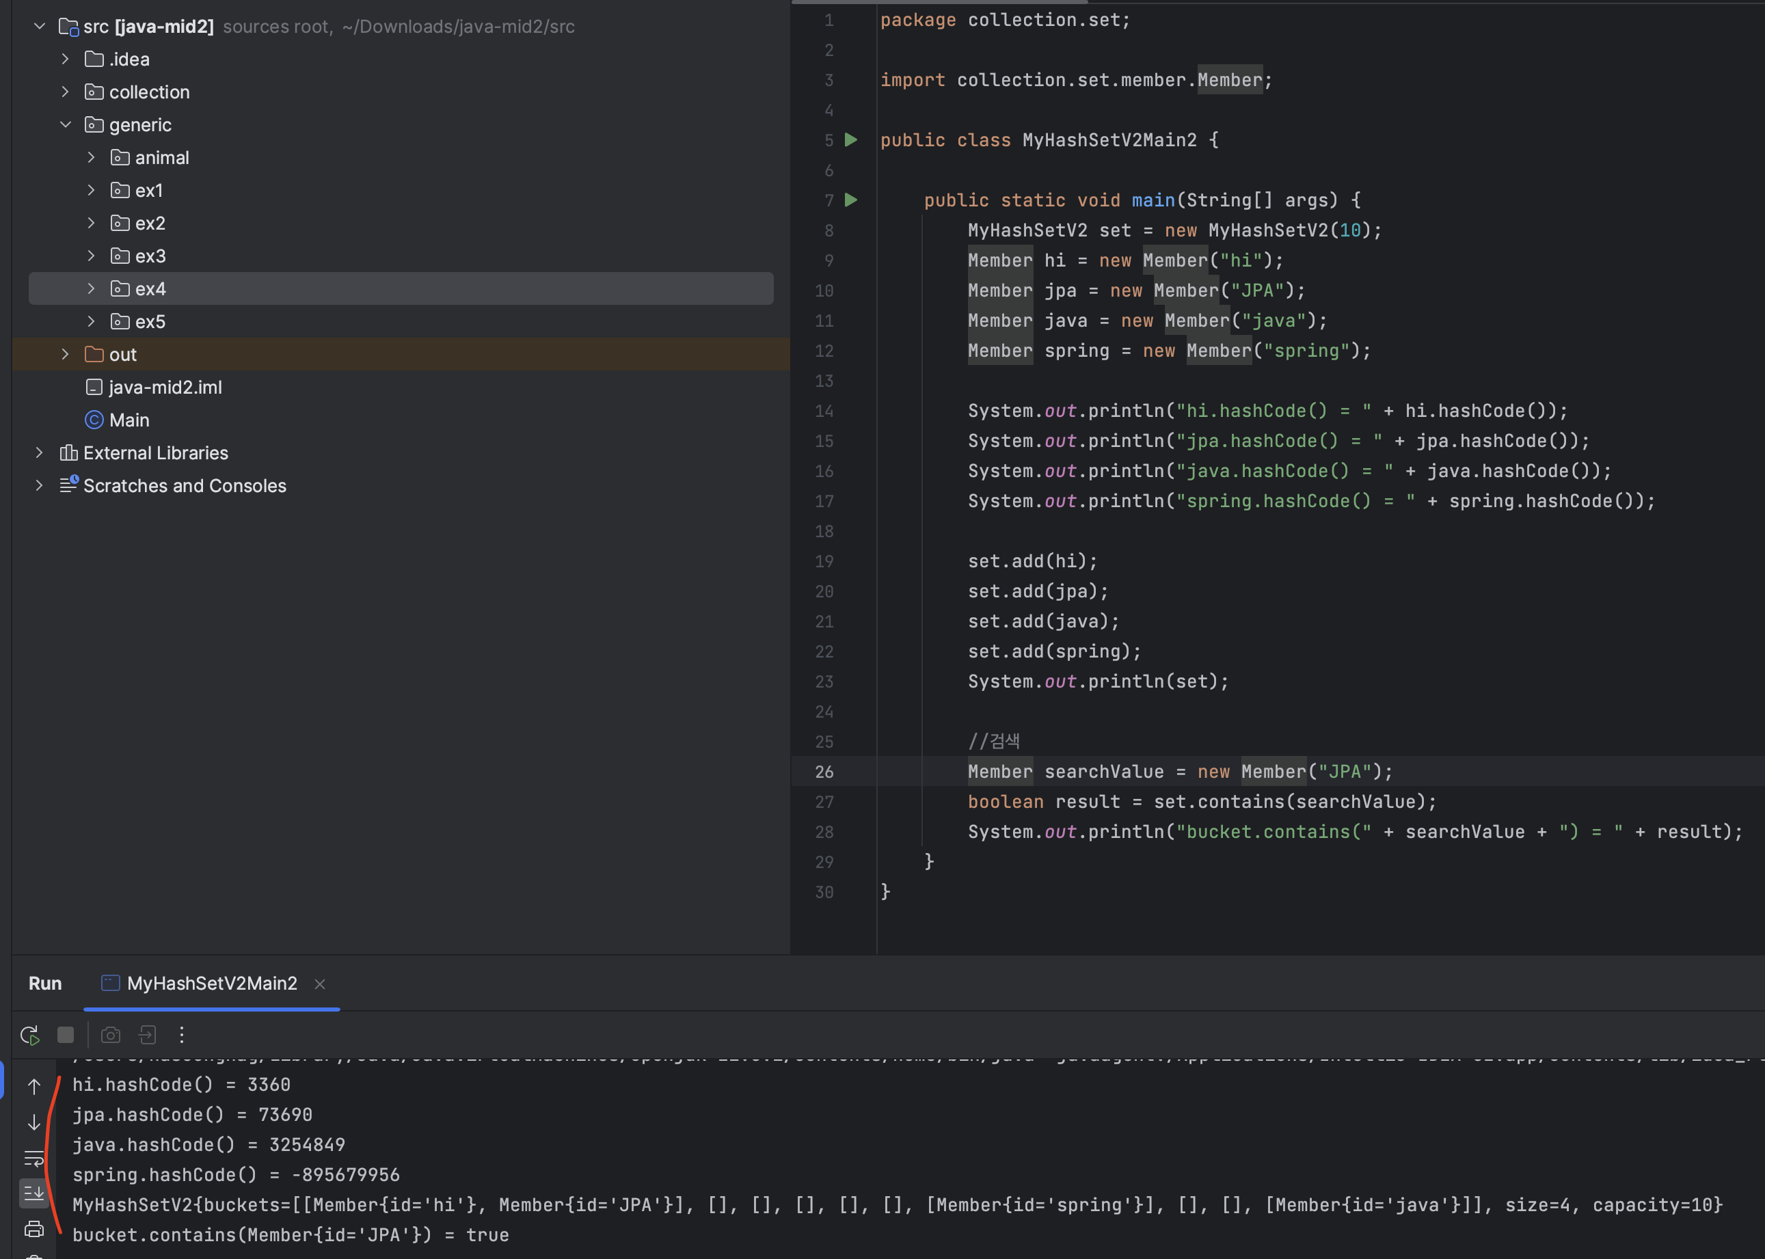Expand the ex4 package chevron

91,288
